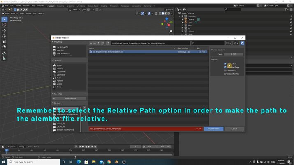Switch viewport to wireframe shading
Viewport: 294px width, 165px height.
(160, 14)
